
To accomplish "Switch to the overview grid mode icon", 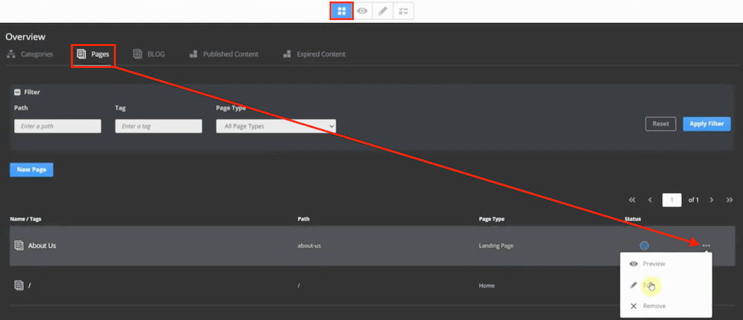I will pos(342,11).
